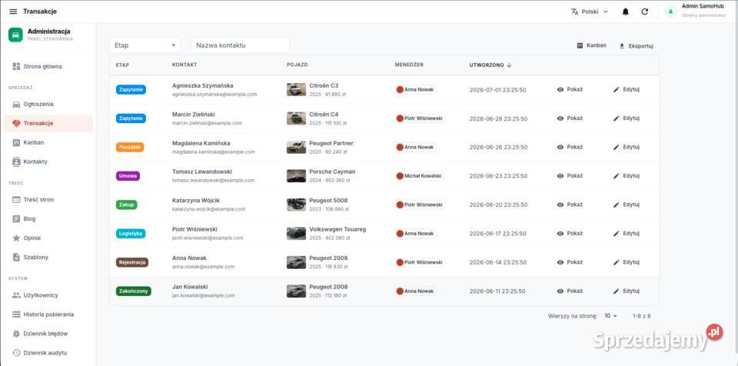Open the Porsche Cayman thumbnail

coord(296,176)
